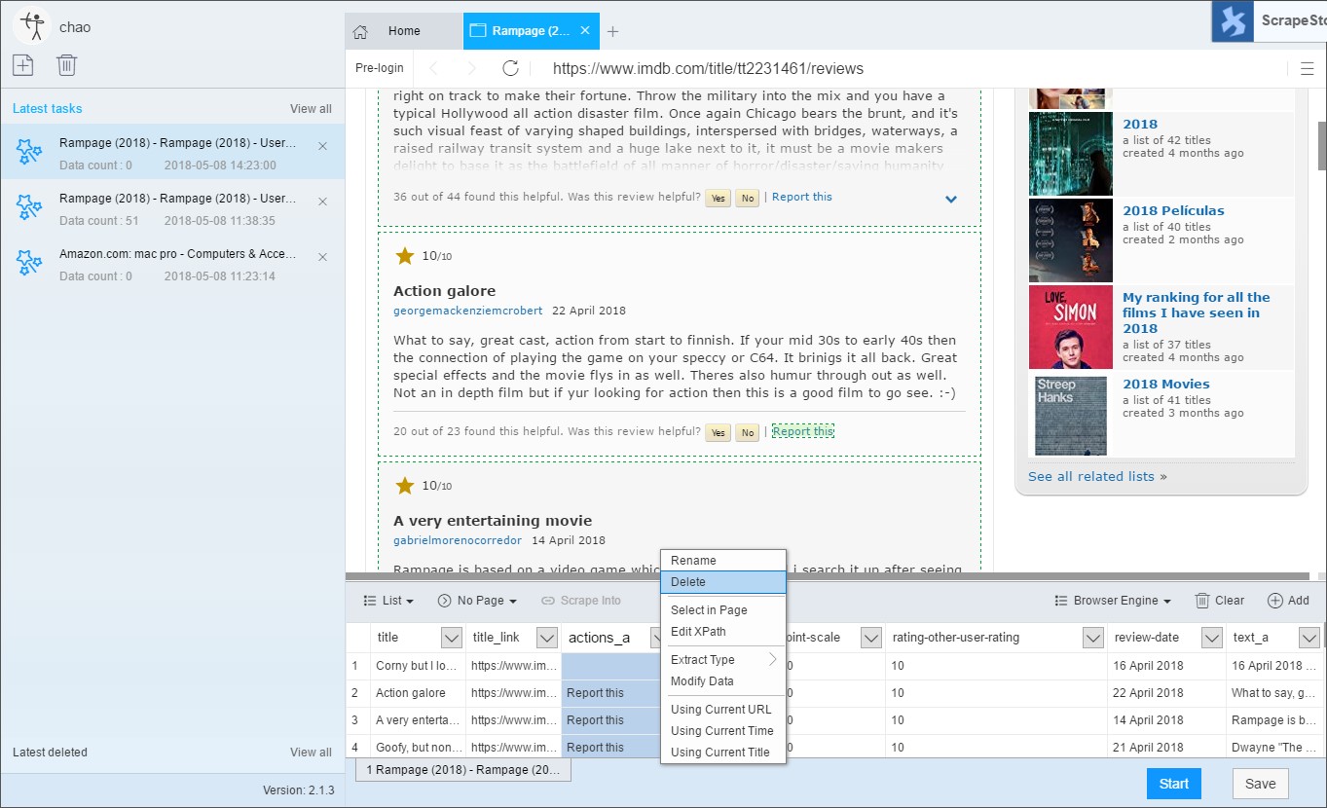Click the Save button
1327x808 pixels.
[1260, 784]
